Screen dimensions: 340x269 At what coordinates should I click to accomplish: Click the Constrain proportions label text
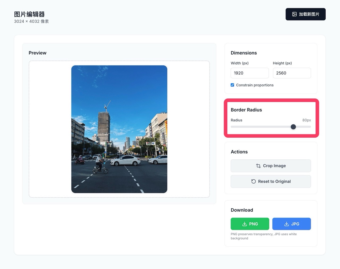254,85
